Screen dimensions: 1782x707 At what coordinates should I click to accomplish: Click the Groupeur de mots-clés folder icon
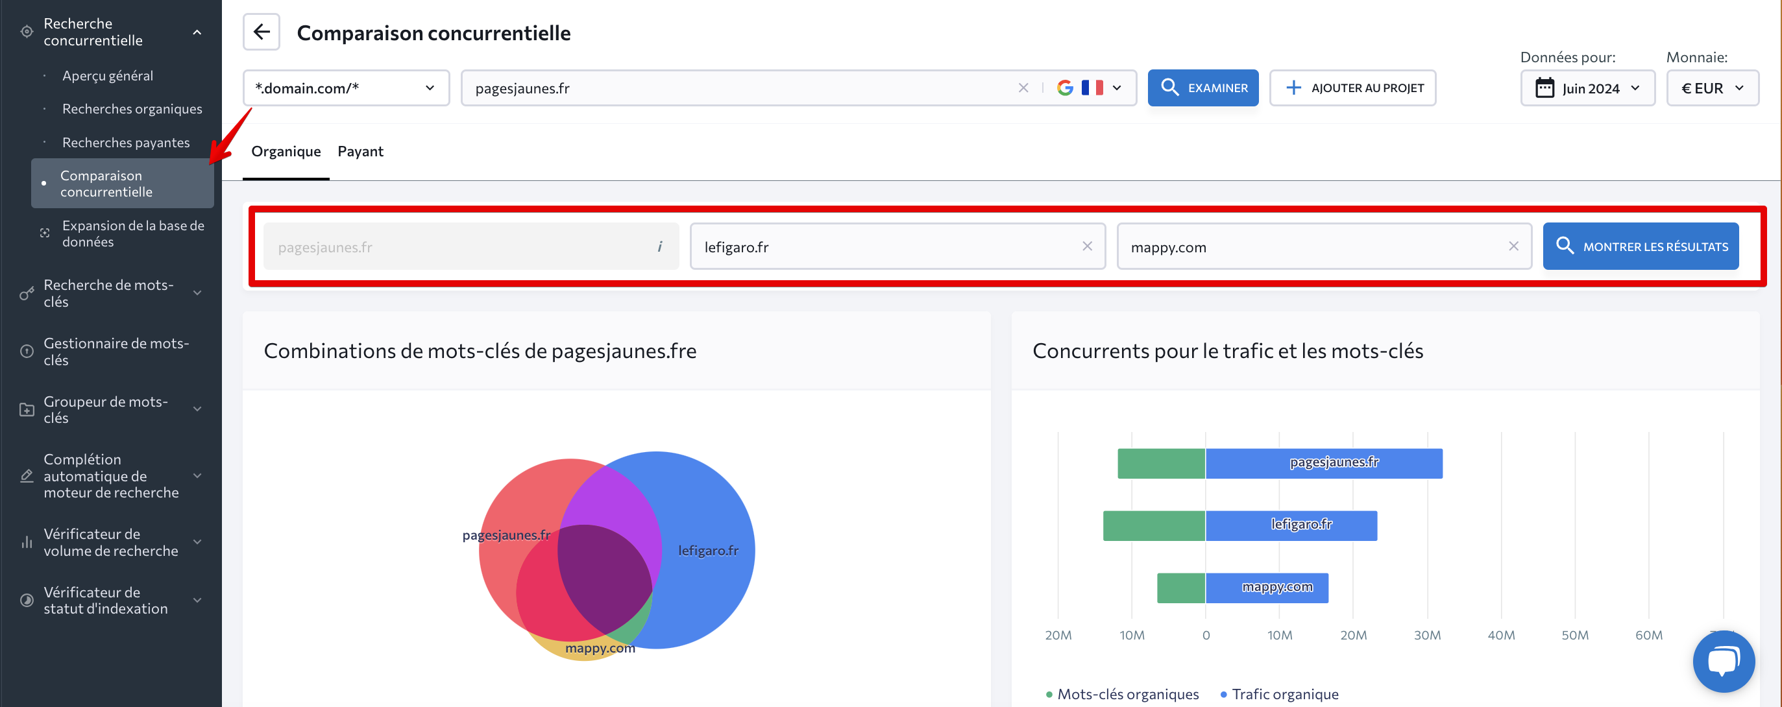click(27, 409)
